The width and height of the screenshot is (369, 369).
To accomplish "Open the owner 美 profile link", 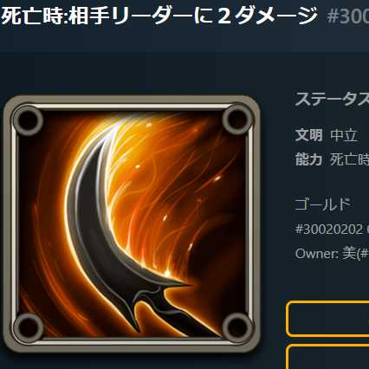I will (x=355, y=254).
